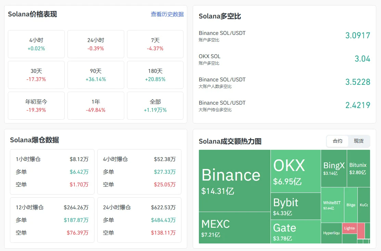381x251 pixels.
Task: Click the 12小时 多单 value $187.87万
Action: tap(76, 220)
